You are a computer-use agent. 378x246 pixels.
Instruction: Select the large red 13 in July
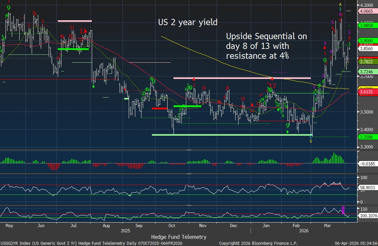pos(82,31)
